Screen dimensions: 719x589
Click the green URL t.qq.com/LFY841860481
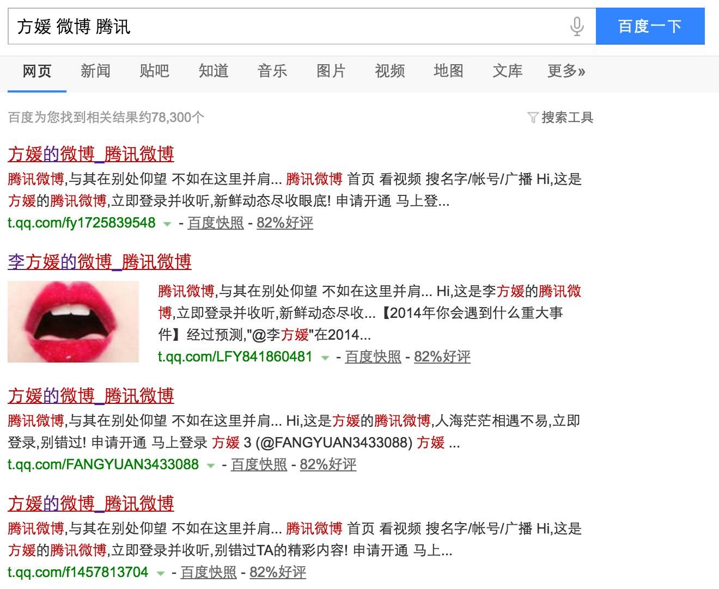coord(235,357)
